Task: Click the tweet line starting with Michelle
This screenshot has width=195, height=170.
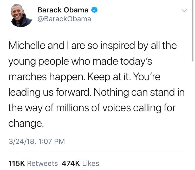Action: tap(93, 46)
